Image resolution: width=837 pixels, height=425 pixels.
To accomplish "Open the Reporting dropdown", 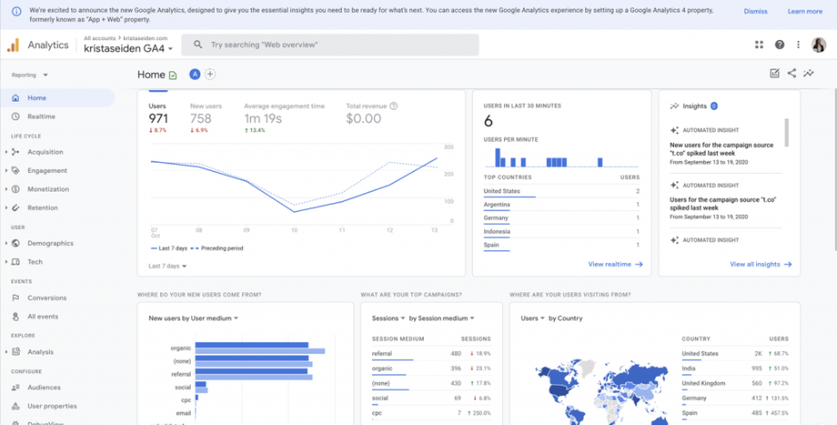I will coord(30,75).
